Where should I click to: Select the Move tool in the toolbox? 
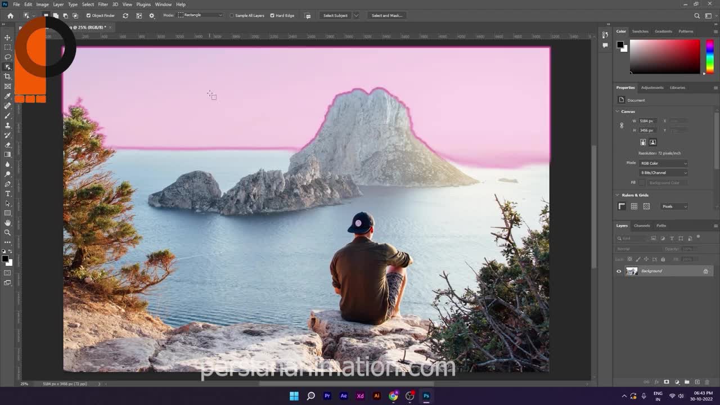(x=7, y=38)
